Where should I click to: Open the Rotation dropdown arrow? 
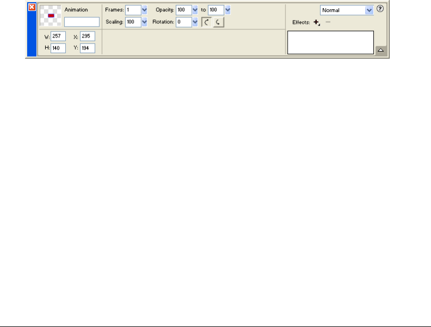195,22
